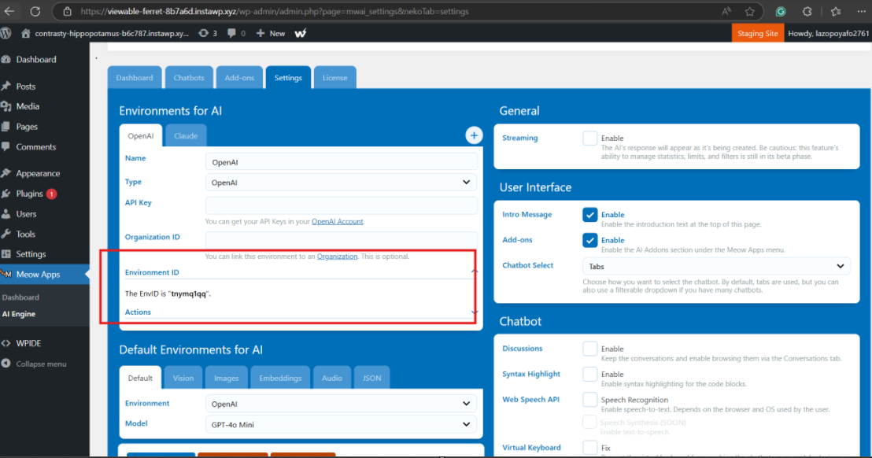Open WPIDE in the sidebar
The image size is (872, 458).
(28, 343)
